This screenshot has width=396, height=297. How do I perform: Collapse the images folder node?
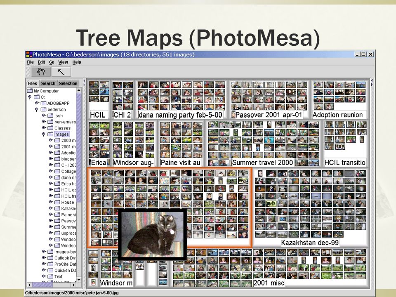pyautogui.click(x=43, y=134)
